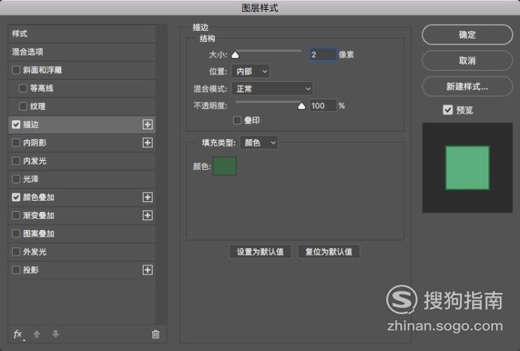Screen dimensions: 520x351
Task: Uncheck the 描边 checkbox
Action: [16, 125]
